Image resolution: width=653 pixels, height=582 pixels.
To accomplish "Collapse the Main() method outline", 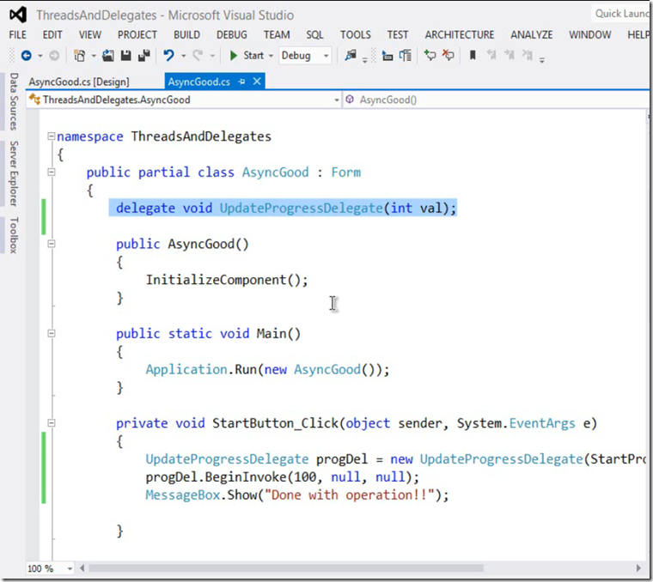I will click(x=52, y=333).
